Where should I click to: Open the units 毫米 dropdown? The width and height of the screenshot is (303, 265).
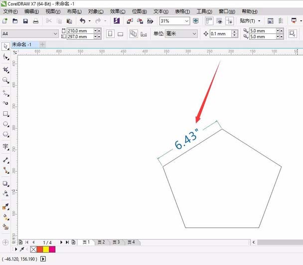point(194,34)
